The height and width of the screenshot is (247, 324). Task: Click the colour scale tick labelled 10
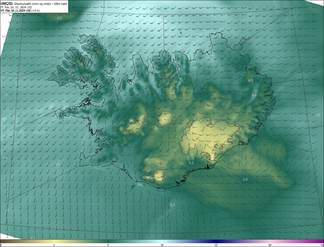coord(162,245)
